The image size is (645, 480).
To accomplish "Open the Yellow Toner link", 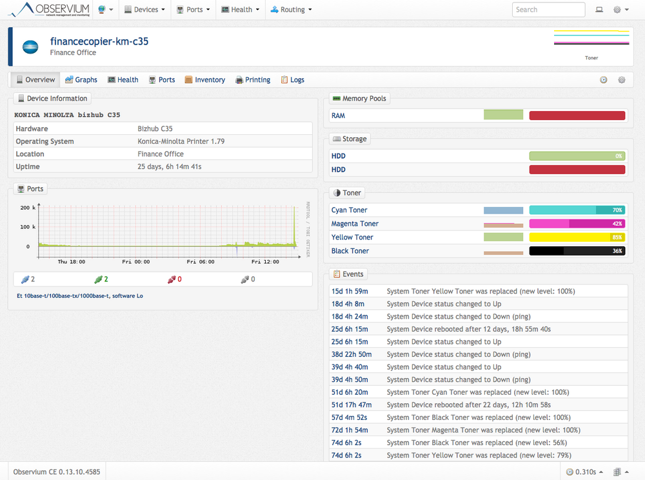I will (352, 237).
